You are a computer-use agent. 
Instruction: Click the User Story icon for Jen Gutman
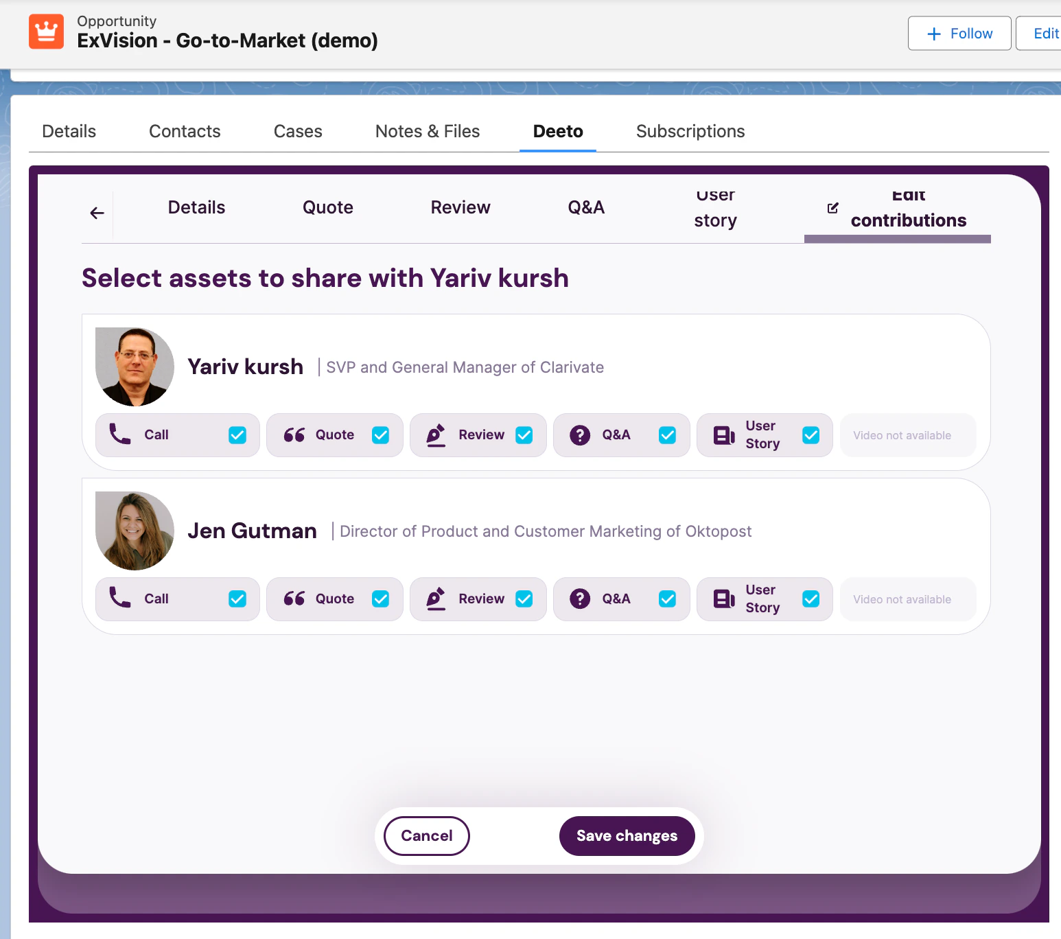[724, 599]
